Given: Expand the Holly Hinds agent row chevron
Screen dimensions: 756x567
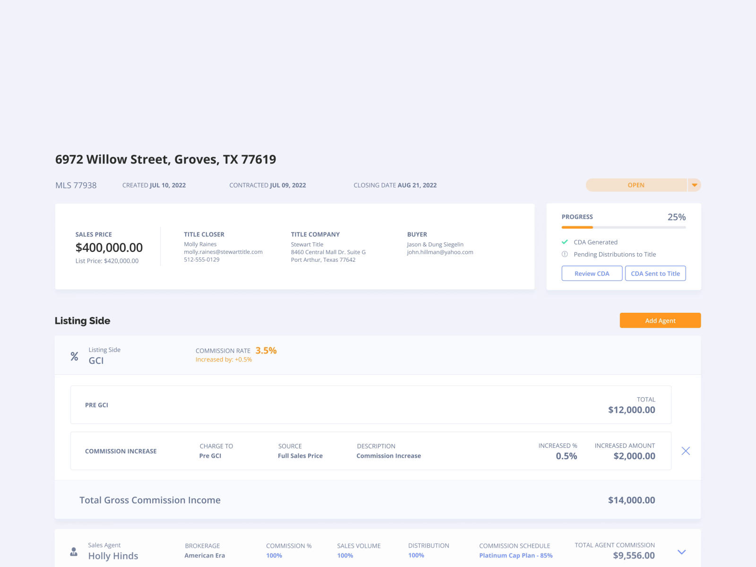Looking at the screenshot, I should [x=681, y=552].
